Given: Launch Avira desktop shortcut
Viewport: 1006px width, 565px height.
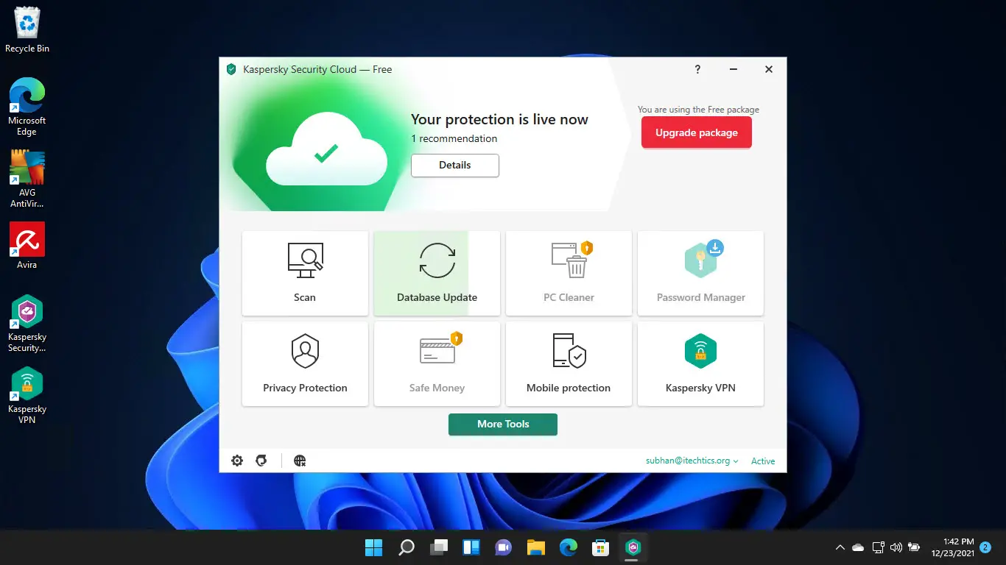Looking at the screenshot, I should (x=27, y=245).
